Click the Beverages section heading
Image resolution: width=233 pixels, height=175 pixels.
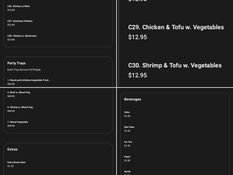pyautogui.click(x=133, y=99)
